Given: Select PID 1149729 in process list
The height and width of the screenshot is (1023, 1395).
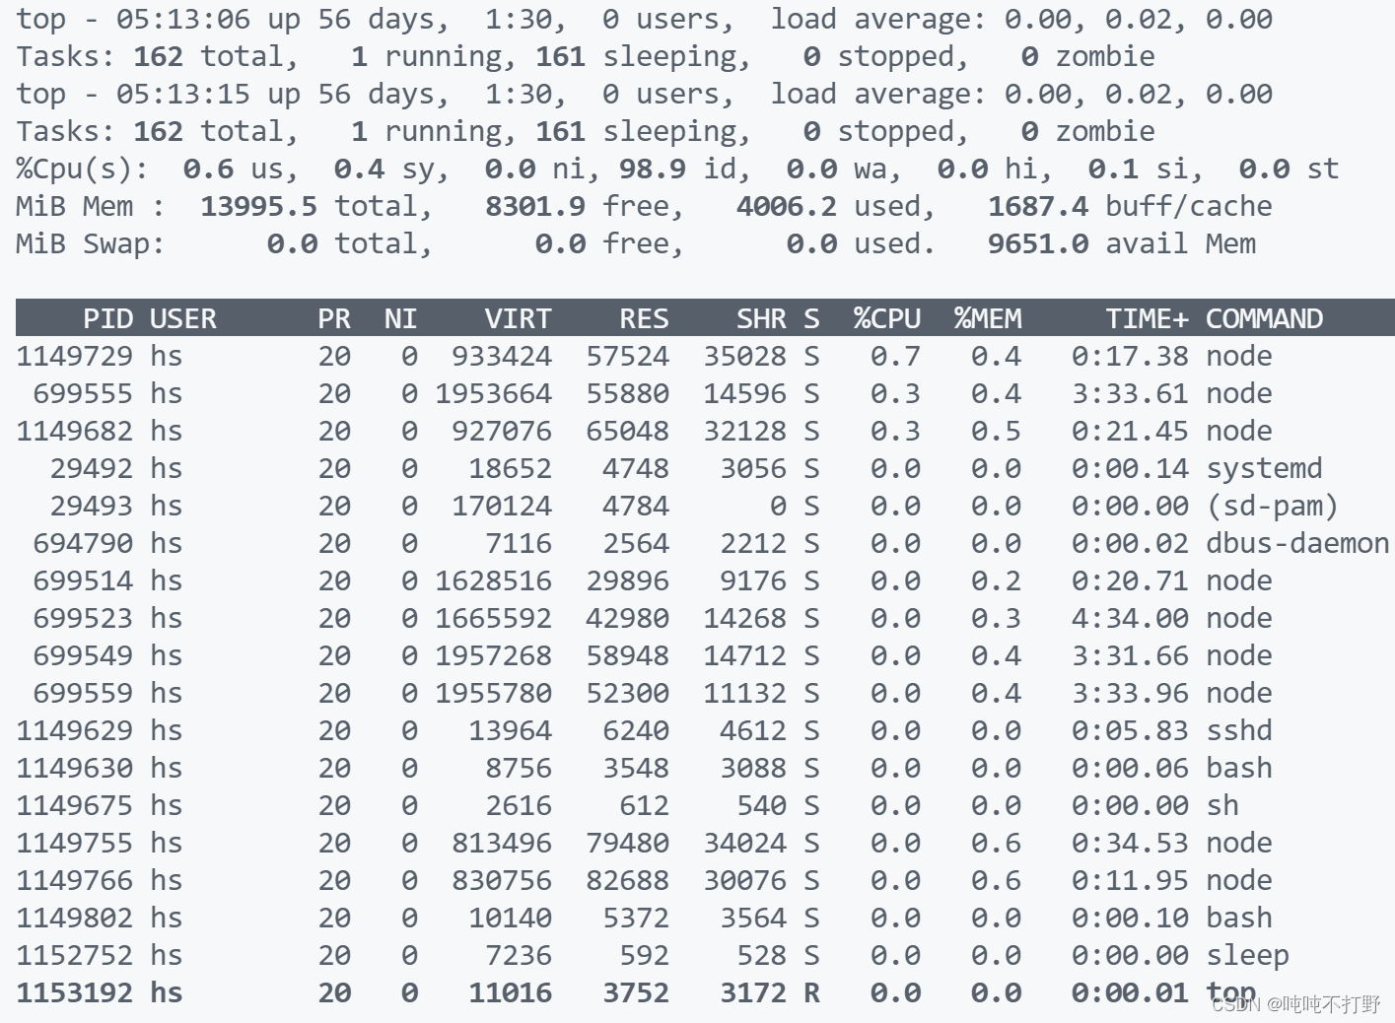Looking at the screenshot, I should pyautogui.click(x=74, y=356).
